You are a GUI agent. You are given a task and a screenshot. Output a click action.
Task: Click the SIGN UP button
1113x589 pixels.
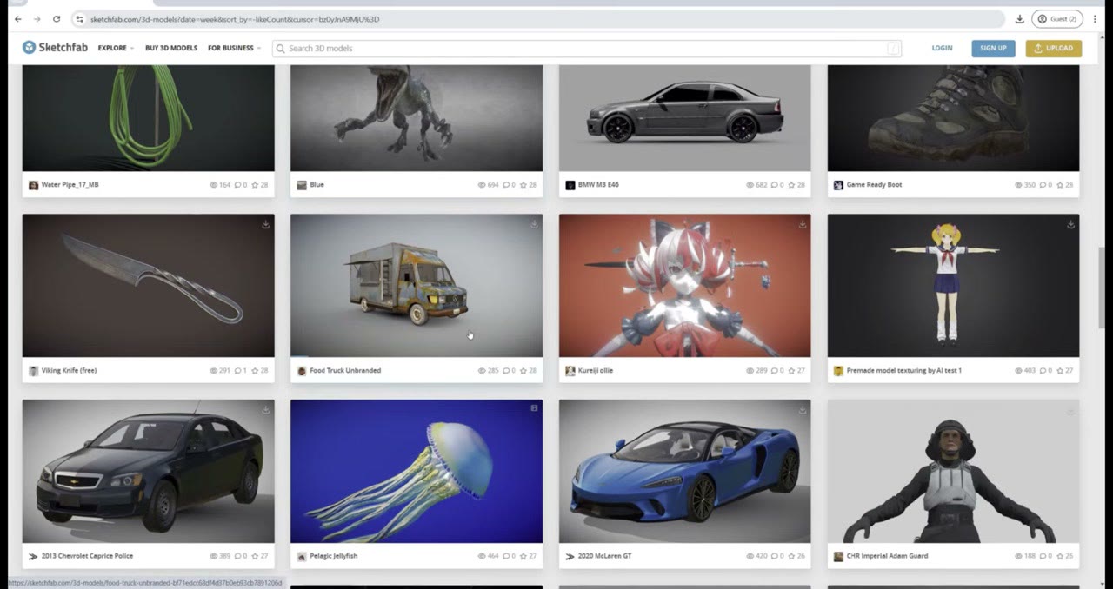[x=993, y=48]
